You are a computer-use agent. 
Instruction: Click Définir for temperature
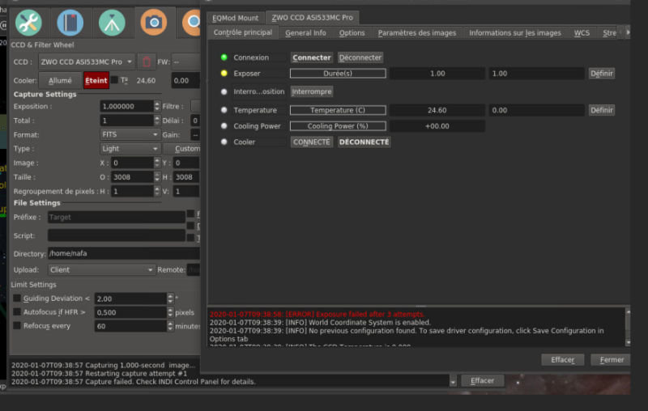click(602, 110)
